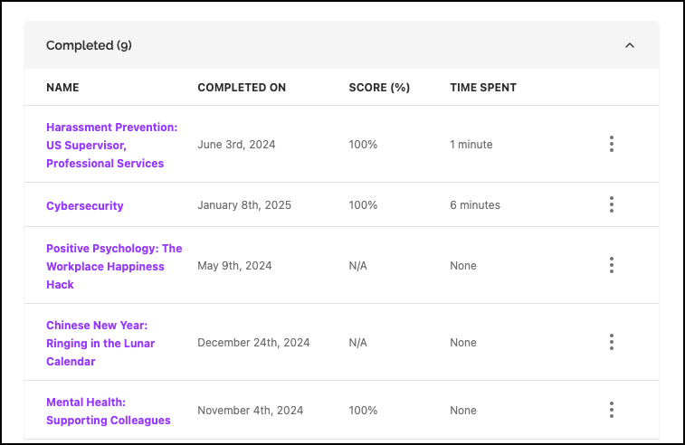Viewport: 685px width, 445px height.
Task: Click the June 3rd, 2024 completion date
Action: tap(236, 145)
